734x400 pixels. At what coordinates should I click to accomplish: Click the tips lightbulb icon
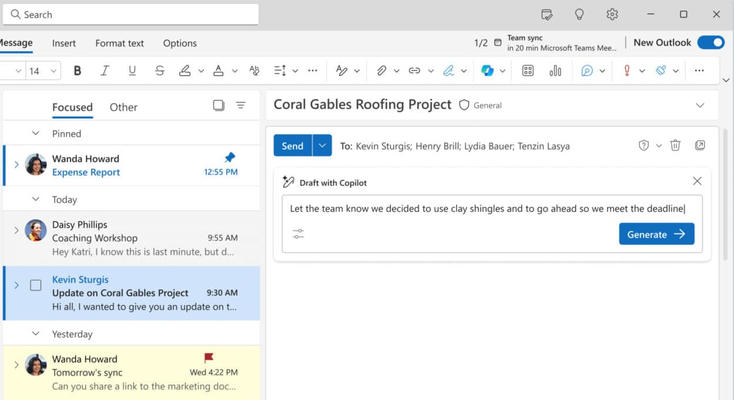pos(579,14)
